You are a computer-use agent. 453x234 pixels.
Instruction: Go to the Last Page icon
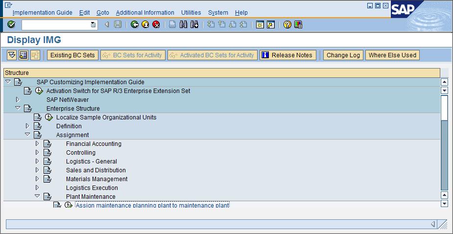(x=243, y=24)
